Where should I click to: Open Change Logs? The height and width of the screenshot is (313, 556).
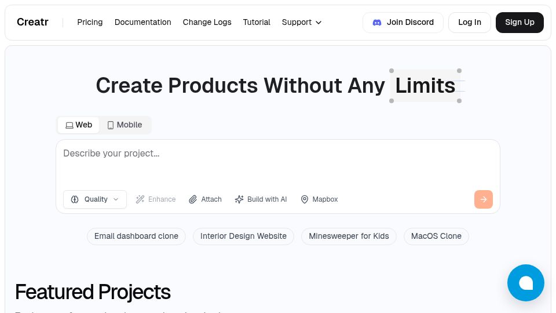(207, 23)
